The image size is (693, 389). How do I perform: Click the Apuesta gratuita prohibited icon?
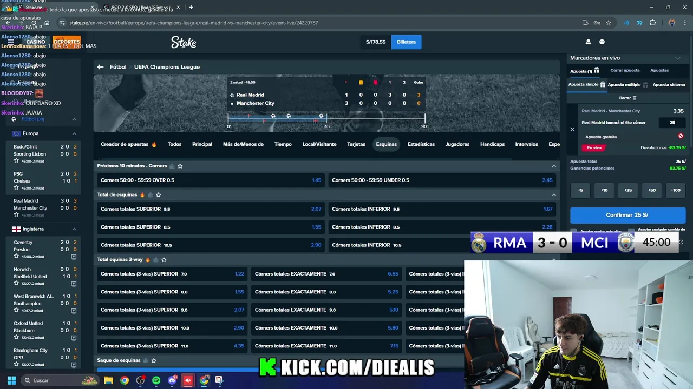click(x=681, y=136)
